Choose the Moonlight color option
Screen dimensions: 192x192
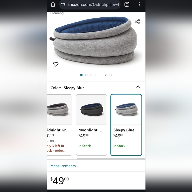click(x=91, y=125)
